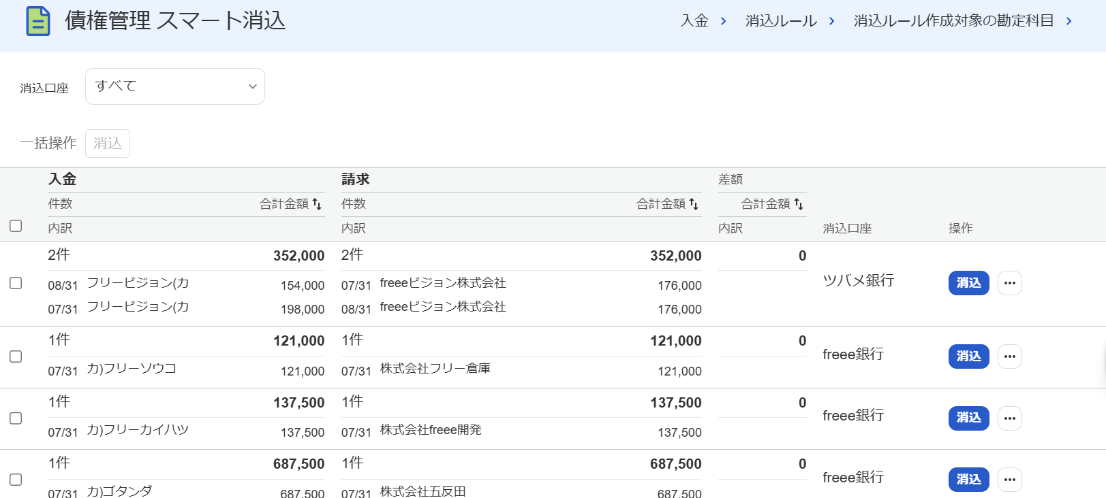The image size is (1106, 498).
Task: Sort 差額 by 合計金額 arrows icon
Action: [x=799, y=204]
